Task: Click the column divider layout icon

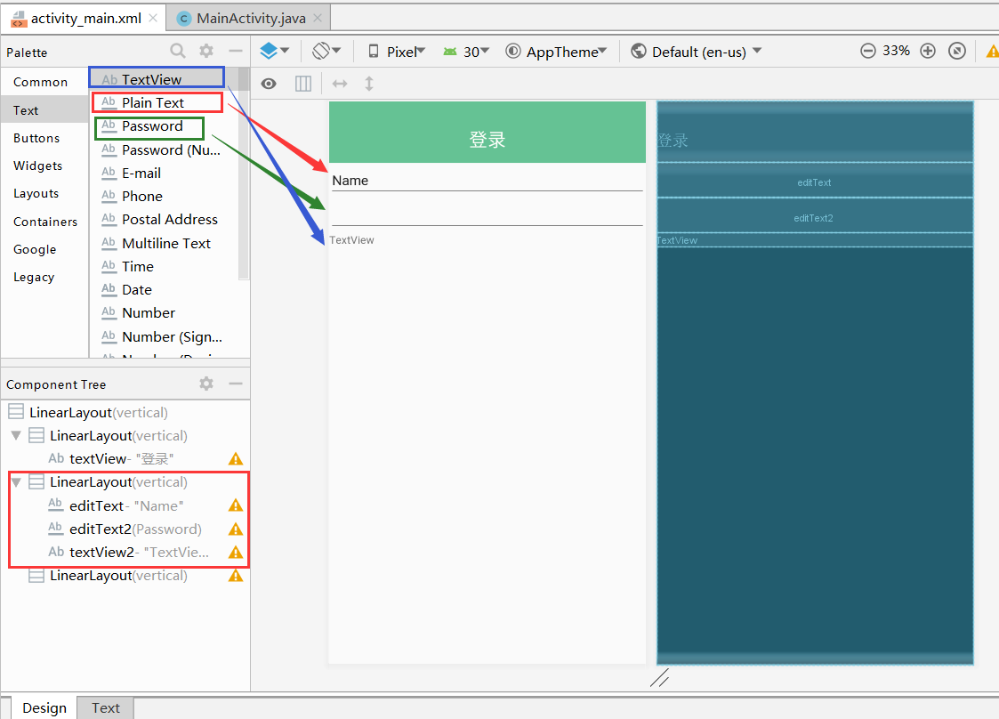Action: [303, 84]
